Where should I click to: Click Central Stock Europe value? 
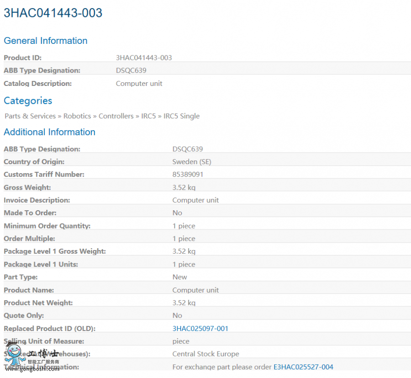206,354
